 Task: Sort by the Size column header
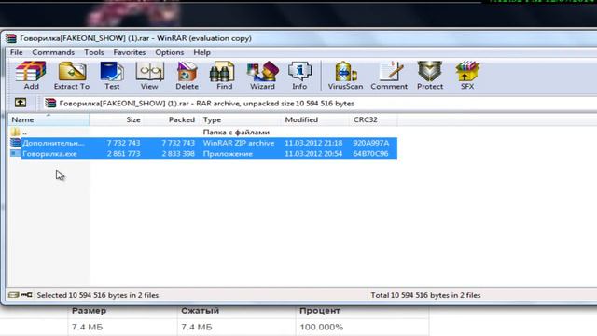(117, 119)
